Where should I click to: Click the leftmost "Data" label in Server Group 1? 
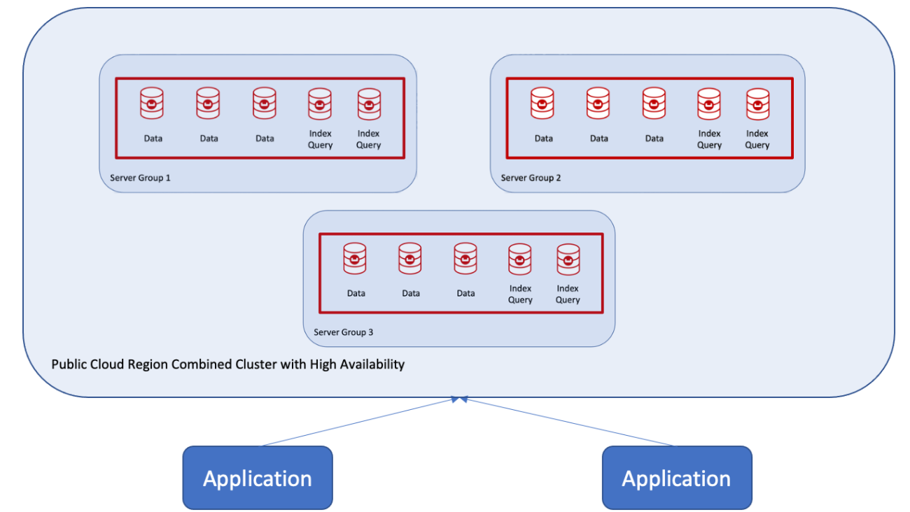coord(153,138)
